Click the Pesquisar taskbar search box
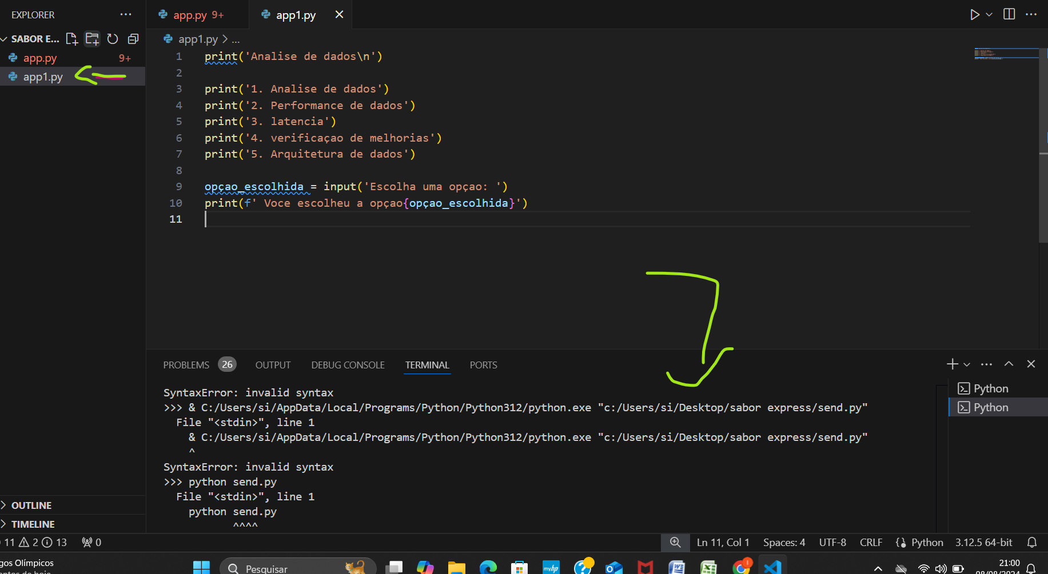This screenshot has width=1048, height=574. [298, 567]
